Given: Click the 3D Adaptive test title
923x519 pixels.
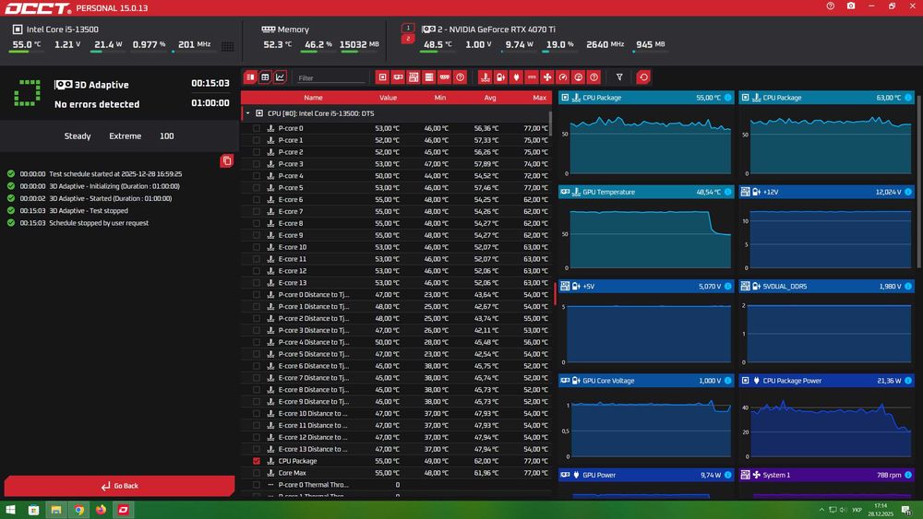Looking at the screenshot, I should click(x=102, y=85).
